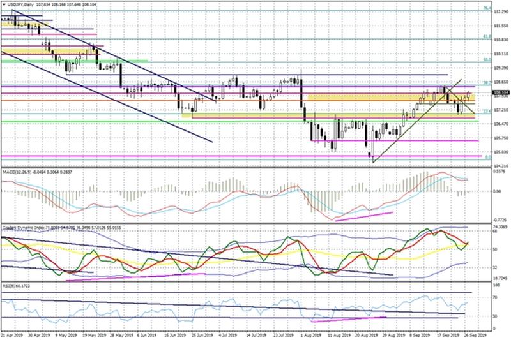The image size is (511, 340).
Task: Click the RSI 70 level axis label
Action: coord(496,297)
